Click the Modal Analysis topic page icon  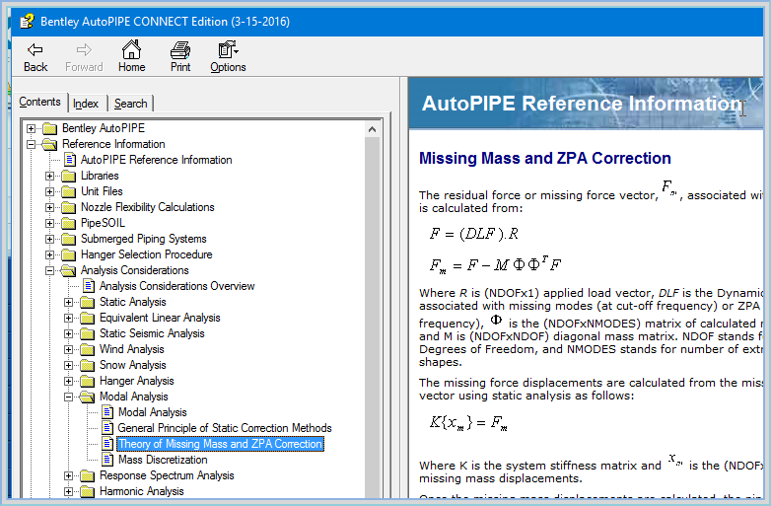coord(107,412)
